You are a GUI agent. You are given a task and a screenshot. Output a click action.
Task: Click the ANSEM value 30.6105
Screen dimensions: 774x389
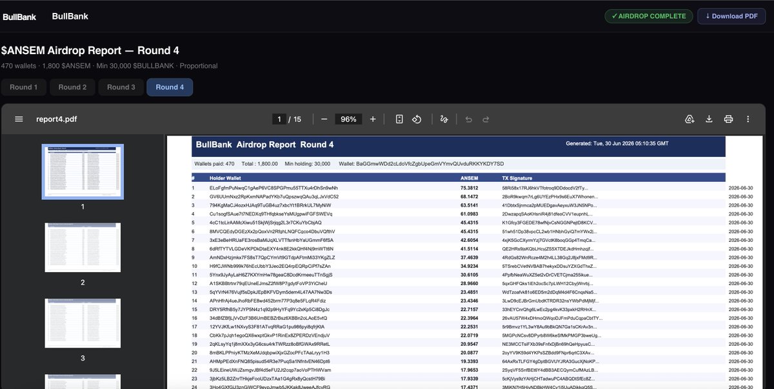[x=468, y=275]
